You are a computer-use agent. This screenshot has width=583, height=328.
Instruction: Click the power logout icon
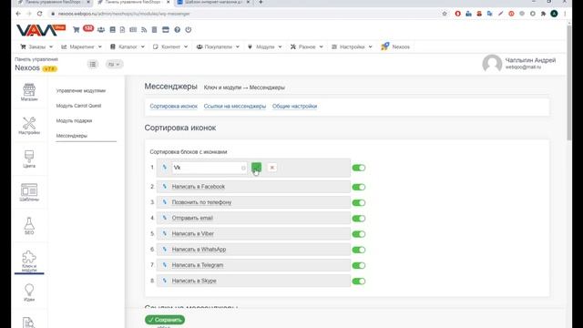pos(189,30)
